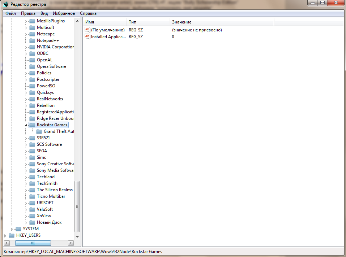Sort values by the Тип column header
This screenshot has height=257, width=346.
[148, 22]
